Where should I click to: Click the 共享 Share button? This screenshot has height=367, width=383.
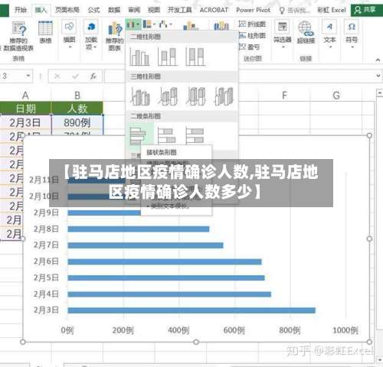tap(367, 10)
